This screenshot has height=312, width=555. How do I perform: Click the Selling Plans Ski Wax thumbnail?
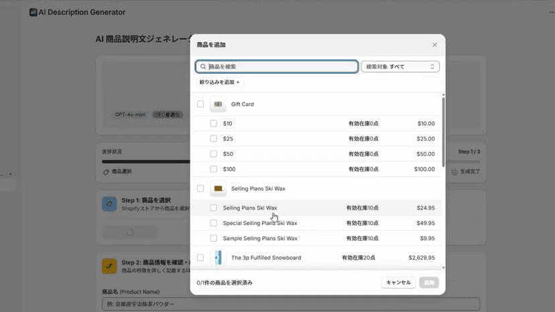[218, 189]
